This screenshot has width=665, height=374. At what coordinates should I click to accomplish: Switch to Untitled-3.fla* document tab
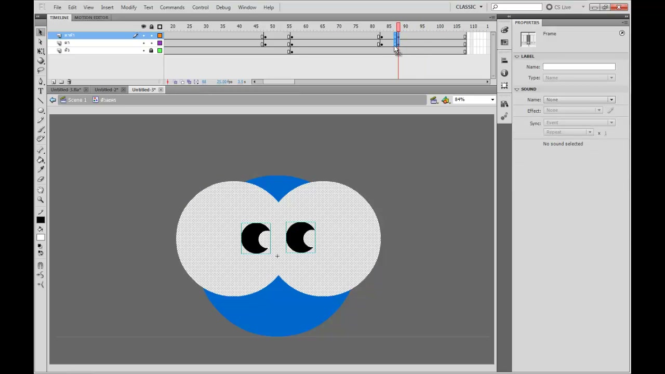pos(66,90)
